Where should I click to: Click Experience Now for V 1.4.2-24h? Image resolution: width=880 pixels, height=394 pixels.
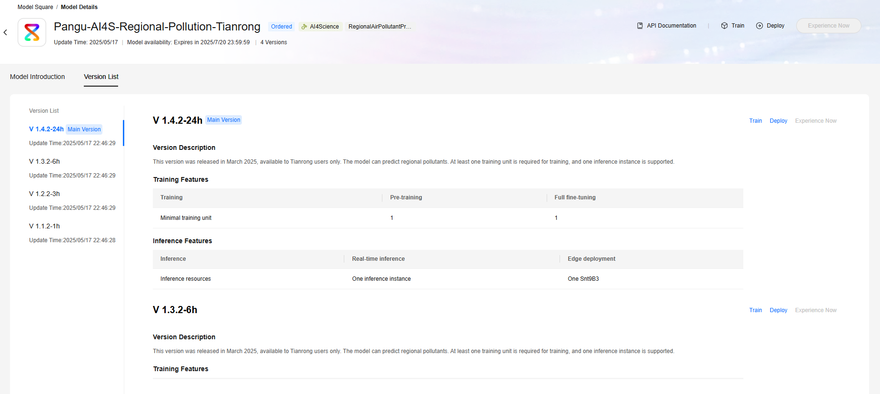(x=816, y=121)
